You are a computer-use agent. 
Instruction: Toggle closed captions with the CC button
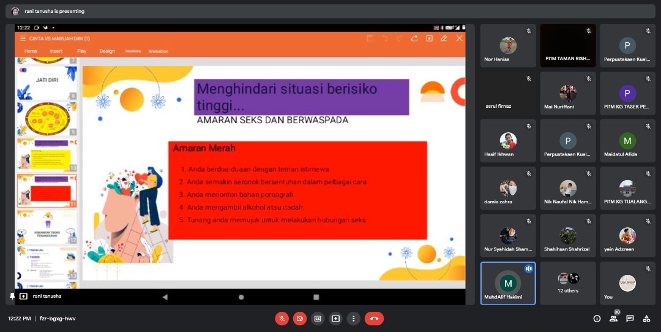click(x=318, y=319)
